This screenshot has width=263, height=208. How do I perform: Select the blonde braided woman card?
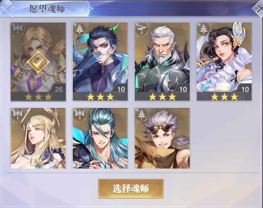(38, 138)
